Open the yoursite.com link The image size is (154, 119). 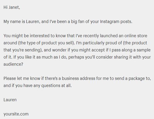coord(16,114)
